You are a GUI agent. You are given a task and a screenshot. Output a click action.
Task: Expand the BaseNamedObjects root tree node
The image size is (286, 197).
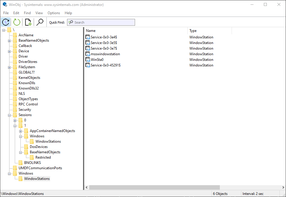tap(9, 40)
